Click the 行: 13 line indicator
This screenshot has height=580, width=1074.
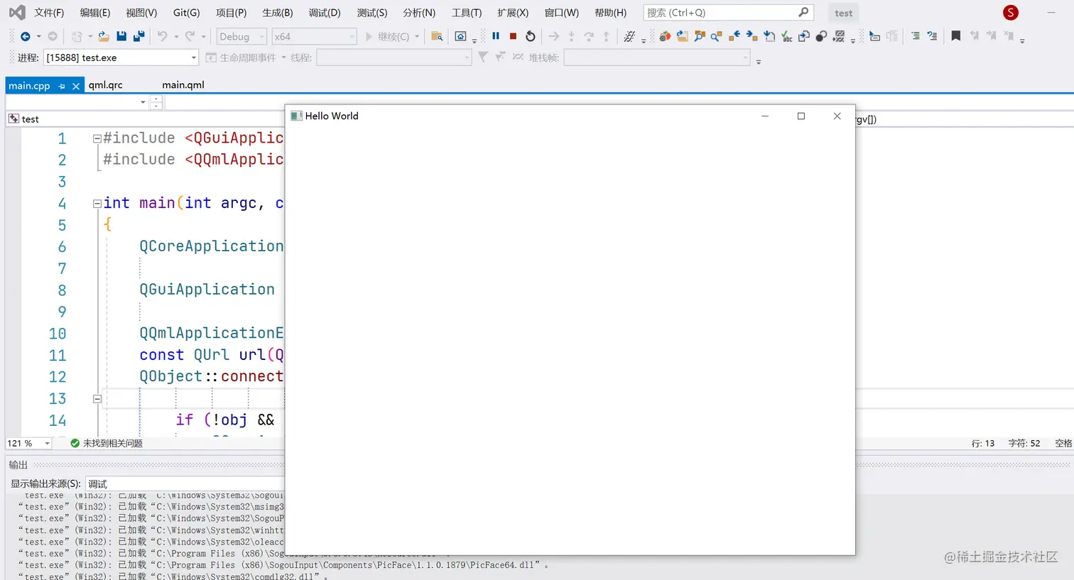[x=983, y=443]
